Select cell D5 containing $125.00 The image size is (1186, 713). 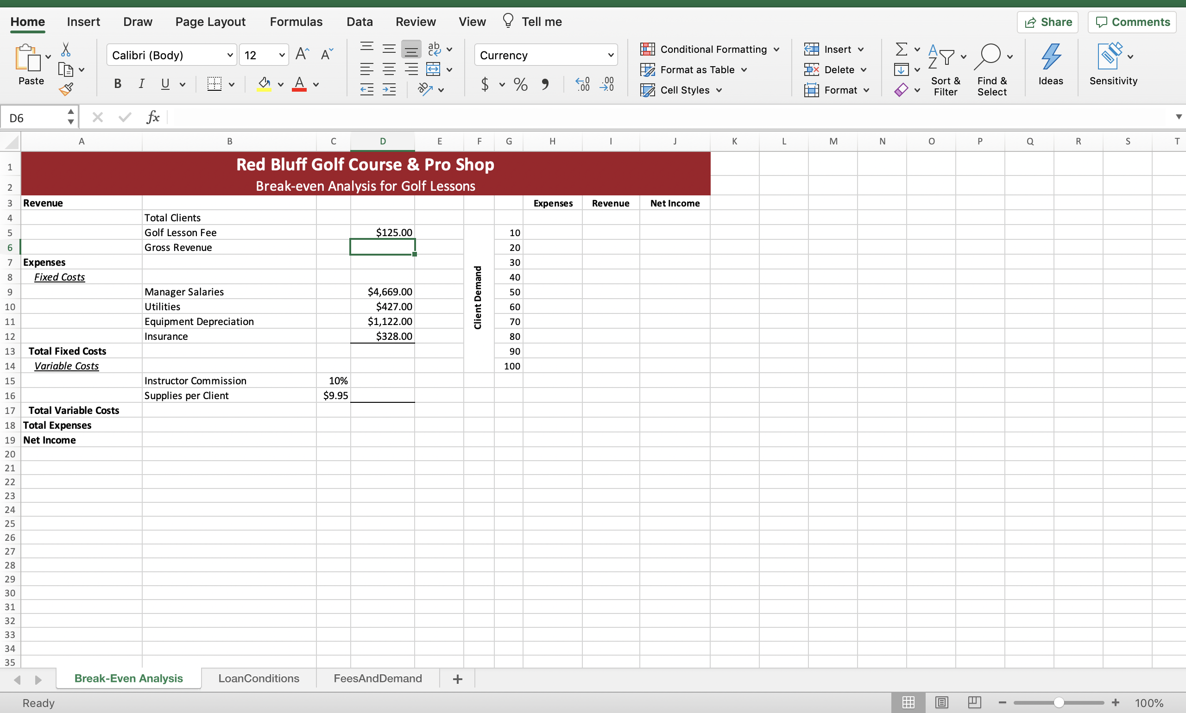[383, 232]
